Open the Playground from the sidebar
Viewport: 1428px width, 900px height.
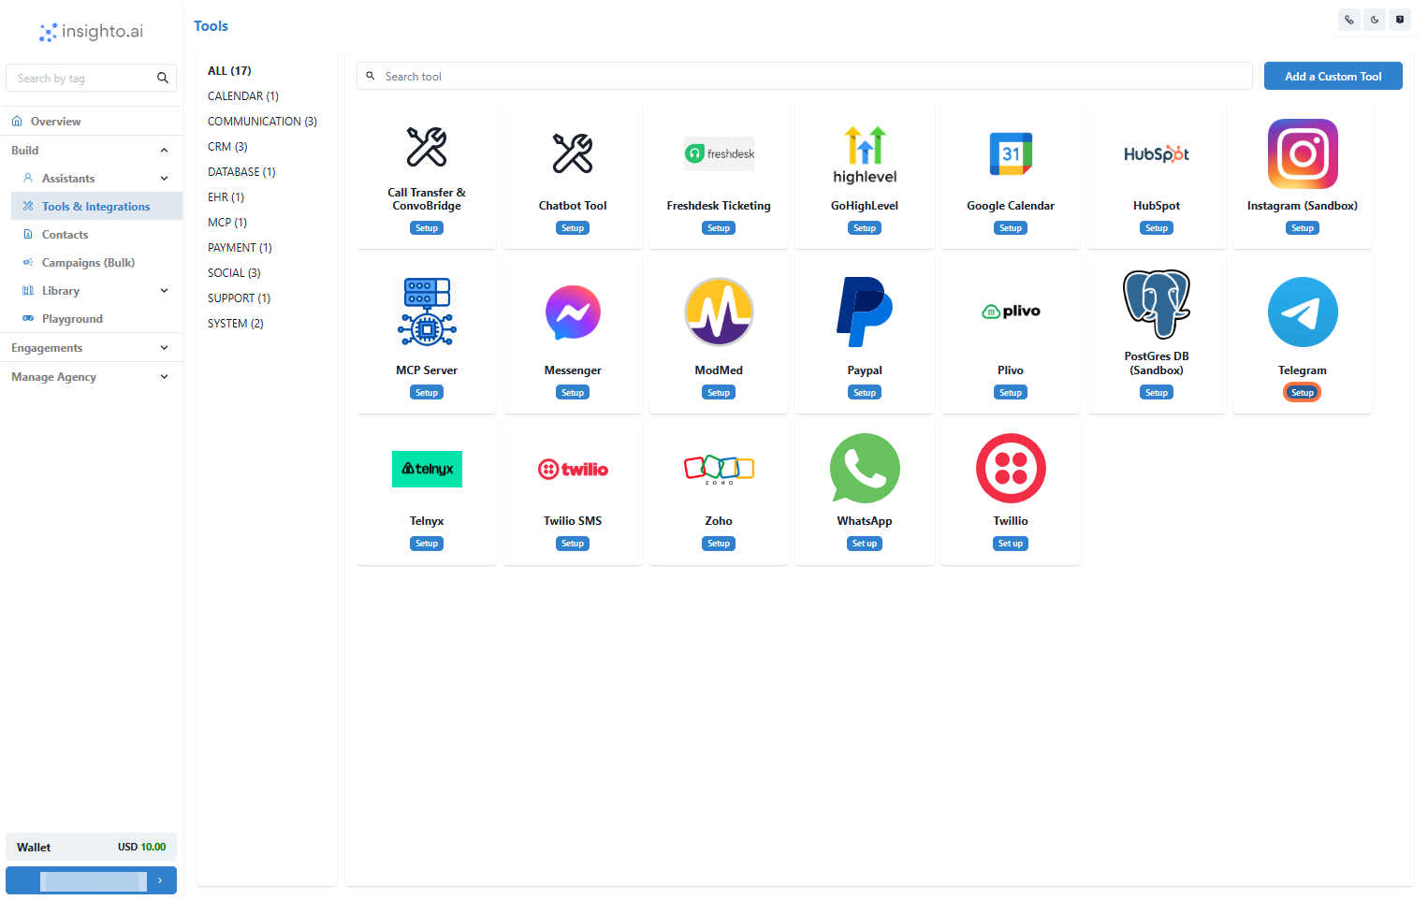tap(70, 318)
